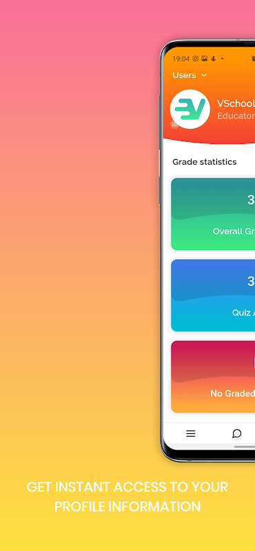Tap the home gesture bar at bottom
This screenshot has width=255, height=551.
point(245,447)
